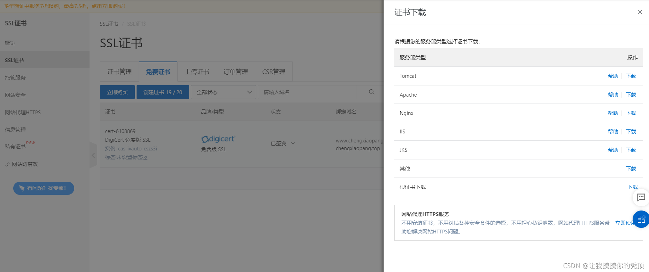Switch to 证书管理 tab
The height and width of the screenshot is (272, 649).
119,72
